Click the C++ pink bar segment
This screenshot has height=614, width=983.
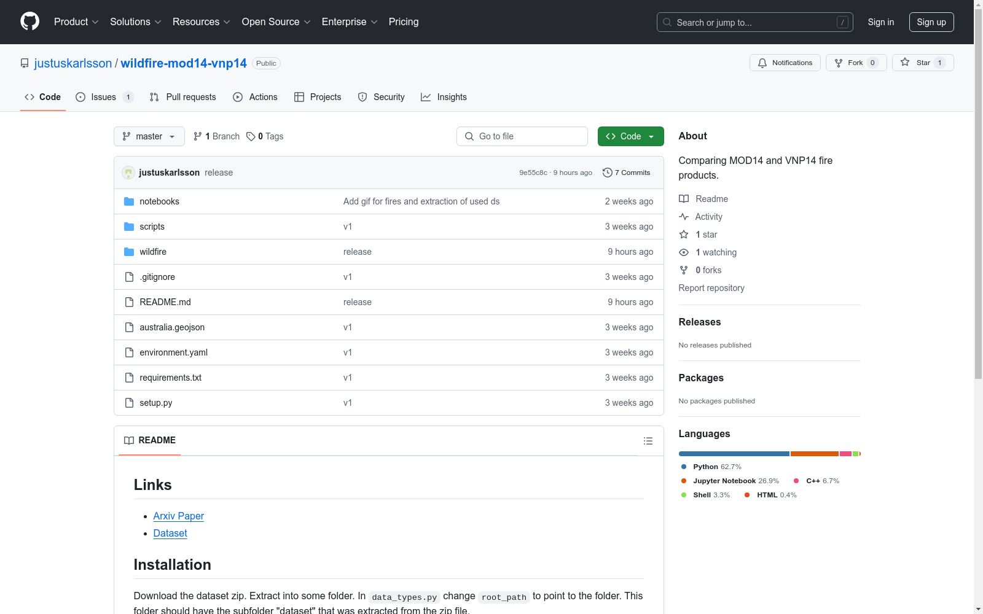[x=845, y=454]
